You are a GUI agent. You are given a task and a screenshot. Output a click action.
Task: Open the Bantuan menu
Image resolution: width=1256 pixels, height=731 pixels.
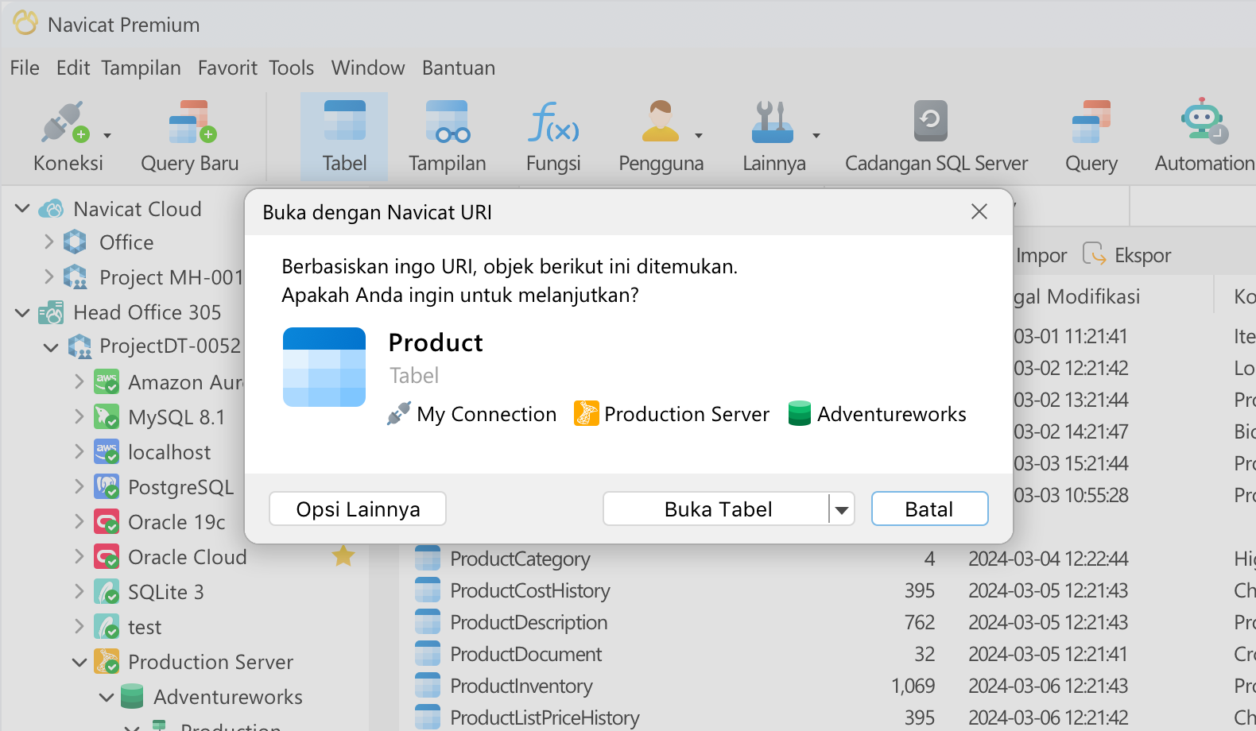[x=459, y=68]
